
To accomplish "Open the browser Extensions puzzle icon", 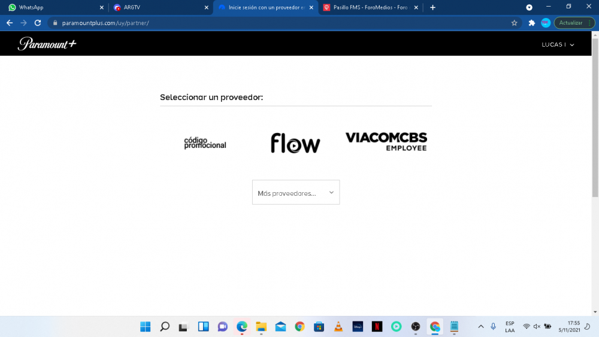I will pyautogui.click(x=531, y=23).
